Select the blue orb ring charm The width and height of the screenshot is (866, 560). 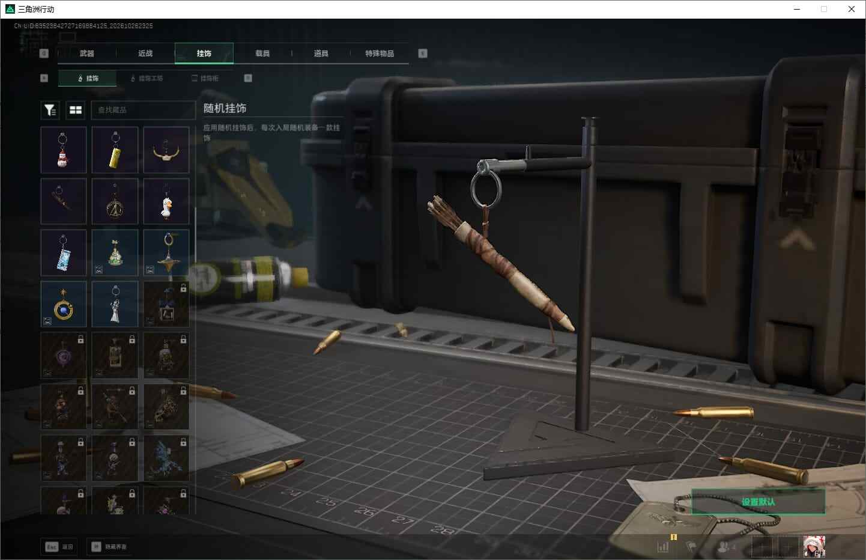click(64, 304)
